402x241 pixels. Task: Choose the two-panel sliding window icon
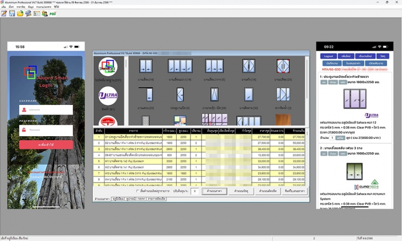click(x=146, y=66)
